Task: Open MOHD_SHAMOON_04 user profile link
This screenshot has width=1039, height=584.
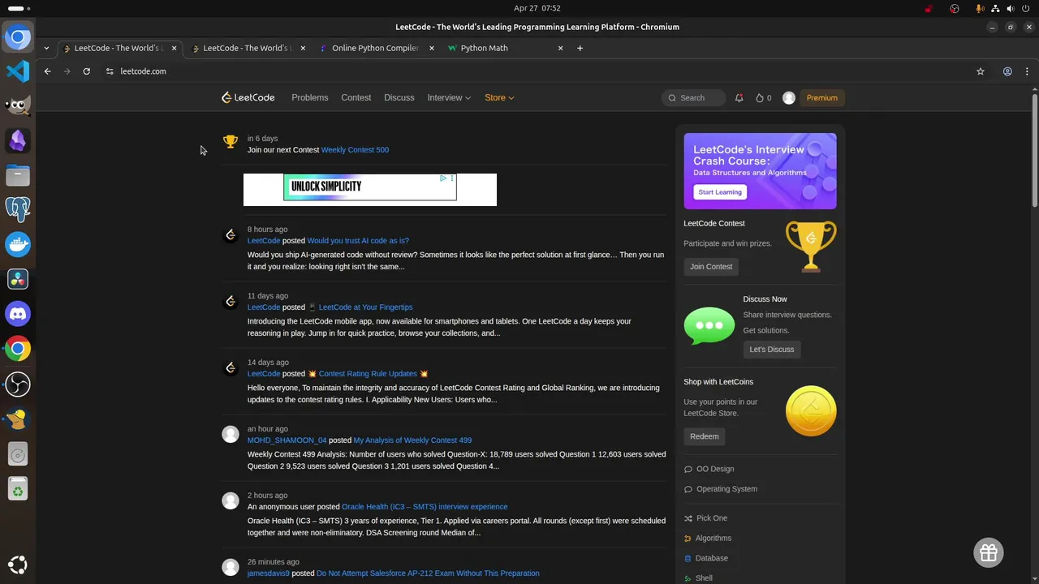Action: (287, 440)
